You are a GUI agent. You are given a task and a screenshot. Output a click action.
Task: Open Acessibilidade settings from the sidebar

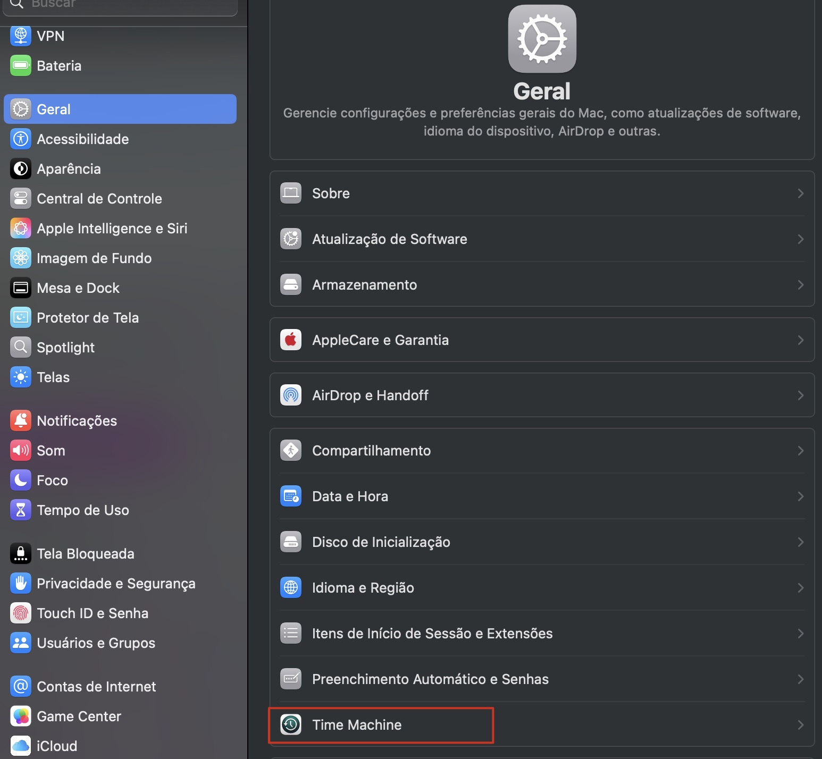click(x=20, y=139)
